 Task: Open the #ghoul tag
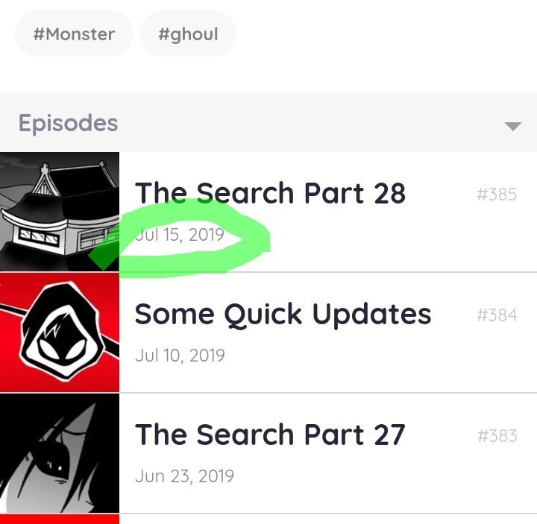[x=188, y=34]
